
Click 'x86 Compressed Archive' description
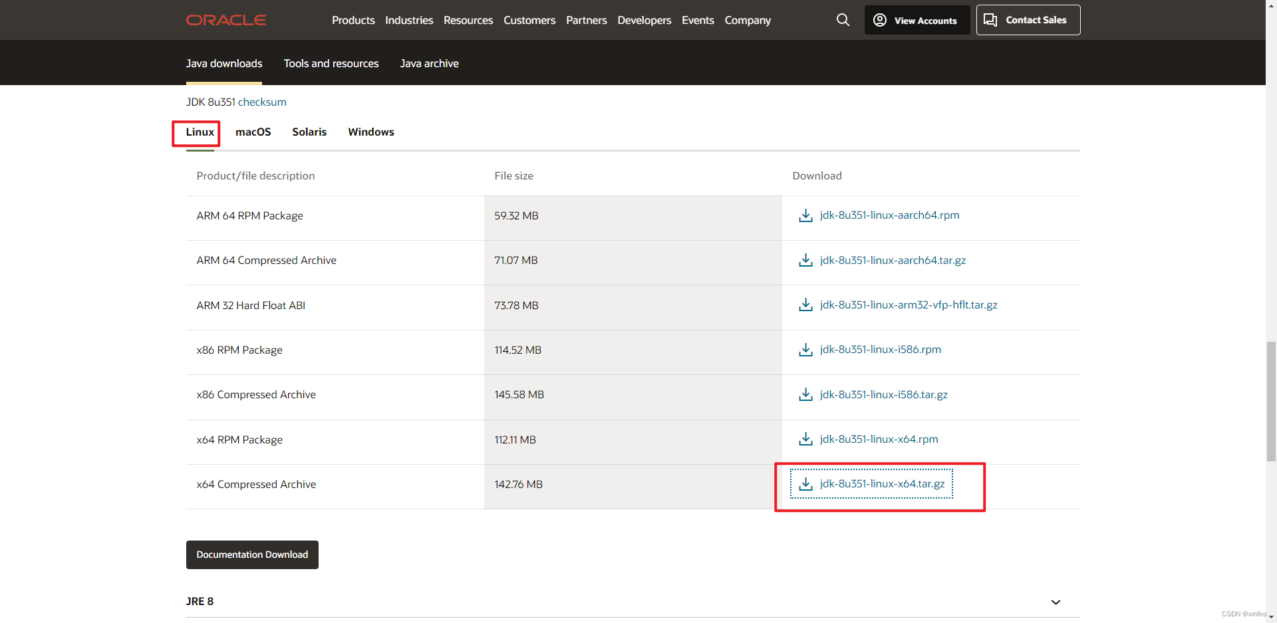pyautogui.click(x=256, y=394)
